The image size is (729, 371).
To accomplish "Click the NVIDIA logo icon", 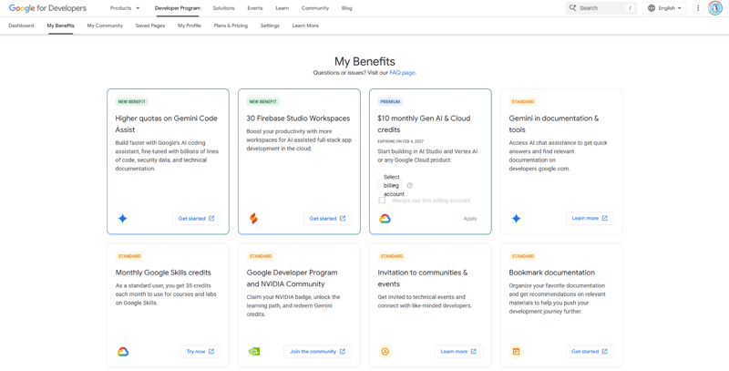I will coord(254,352).
